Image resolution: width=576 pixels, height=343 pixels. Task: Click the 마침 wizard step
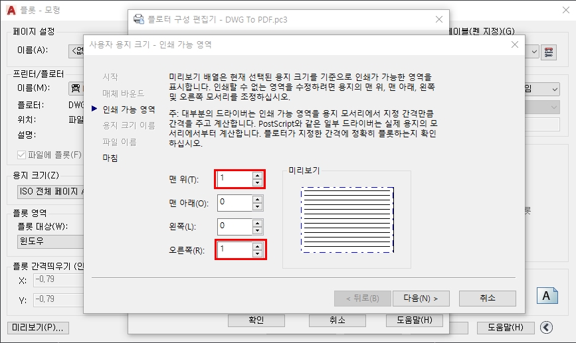tap(110, 158)
